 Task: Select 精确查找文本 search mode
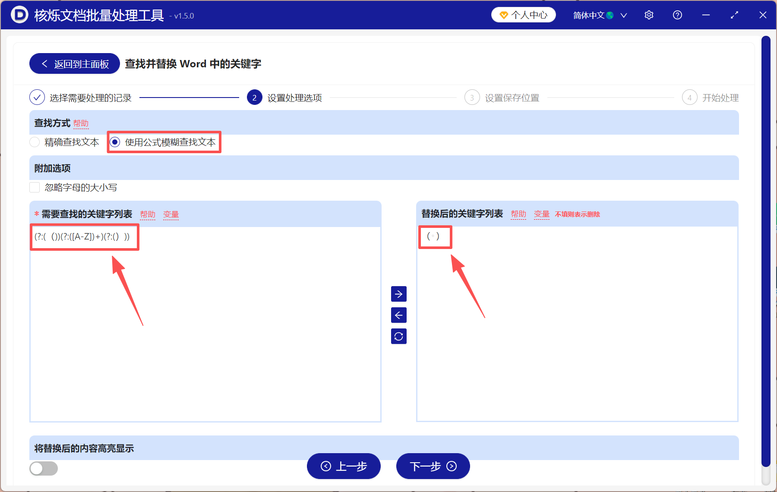[x=35, y=142]
